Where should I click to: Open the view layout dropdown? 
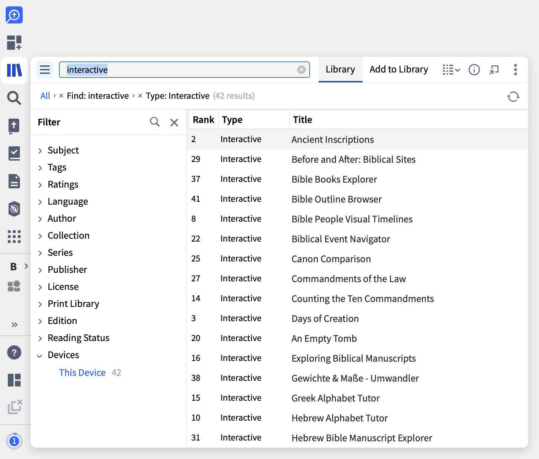tap(451, 70)
